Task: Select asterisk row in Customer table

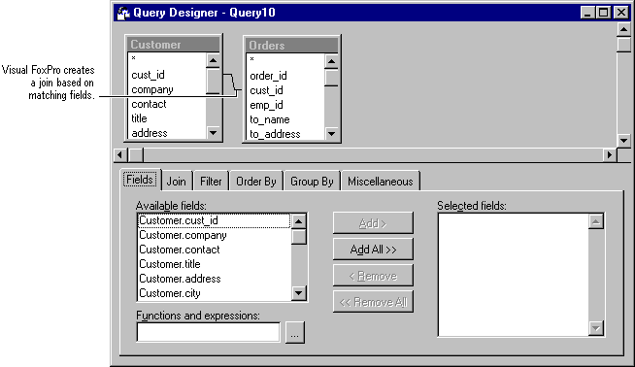Action: [167, 59]
